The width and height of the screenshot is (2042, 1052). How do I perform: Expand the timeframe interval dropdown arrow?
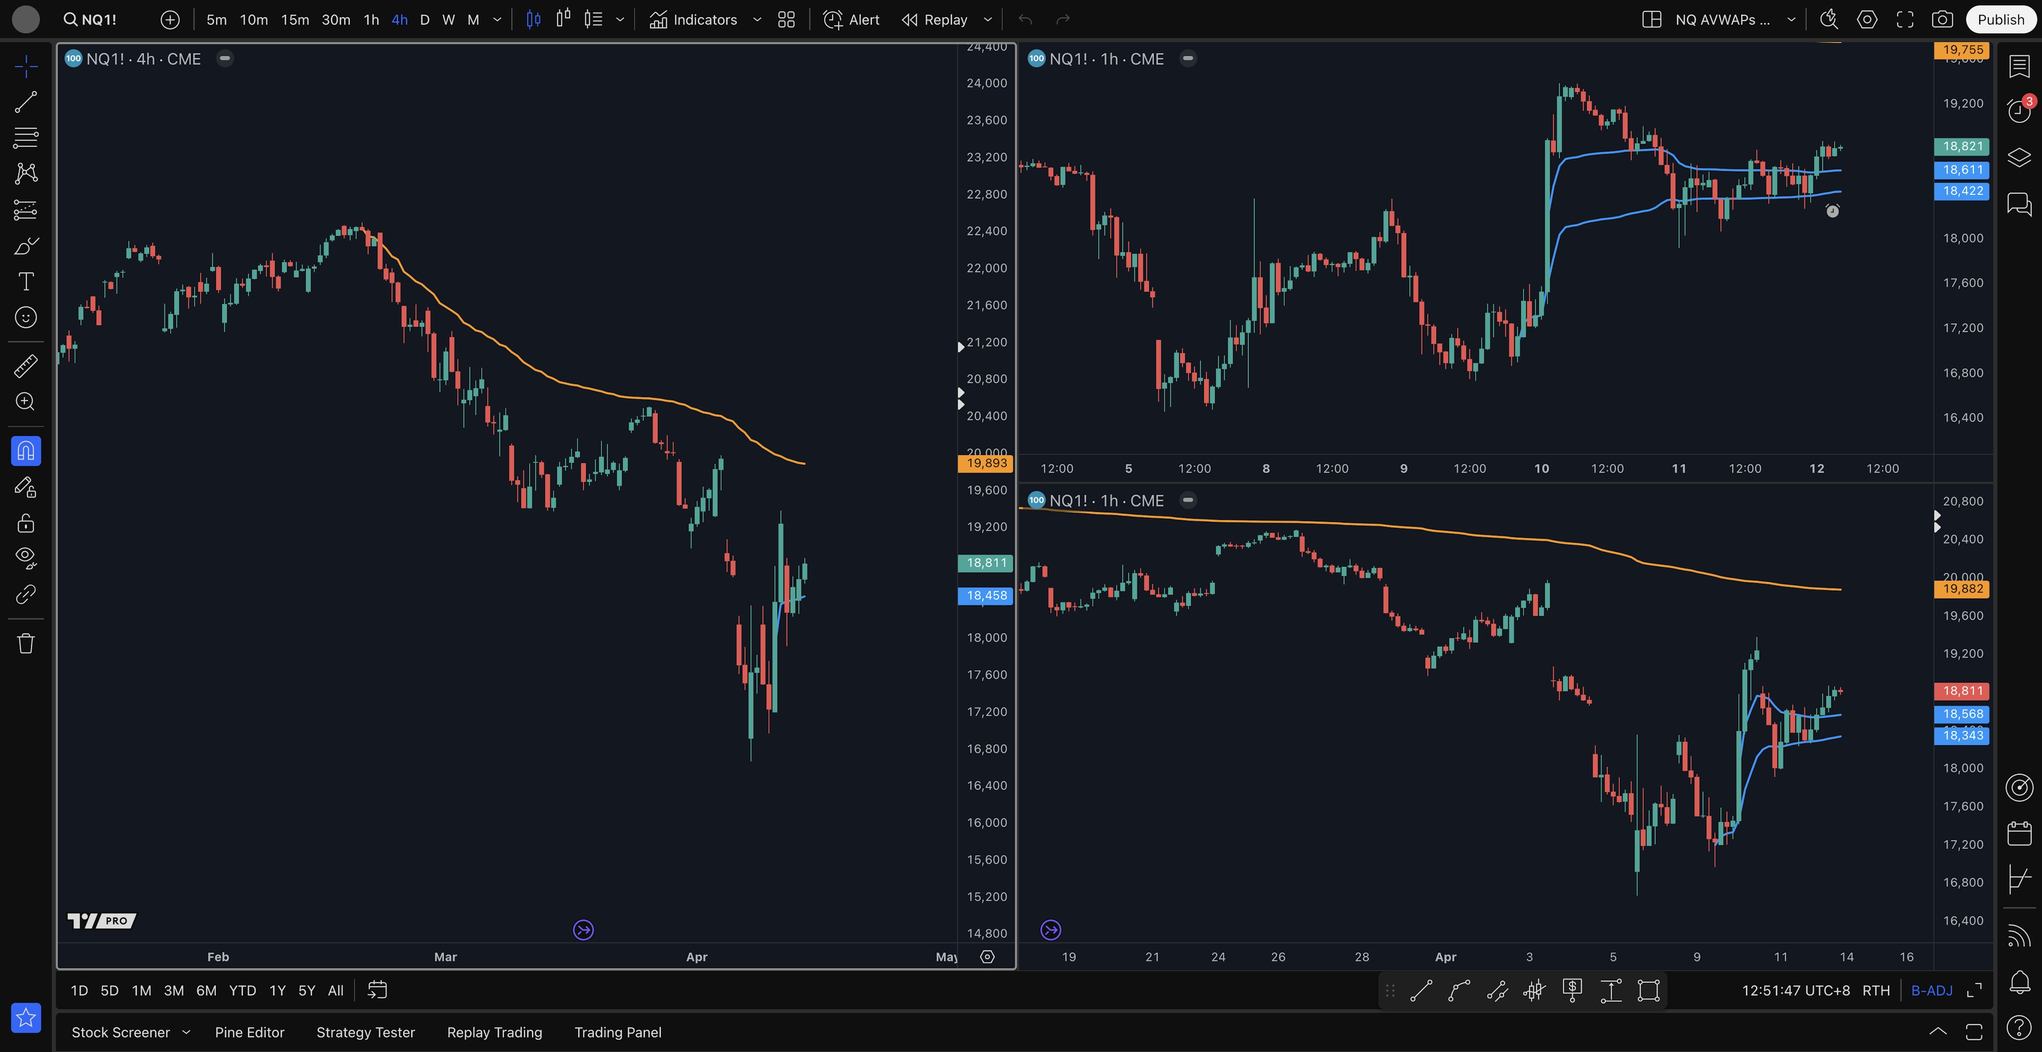pos(497,20)
